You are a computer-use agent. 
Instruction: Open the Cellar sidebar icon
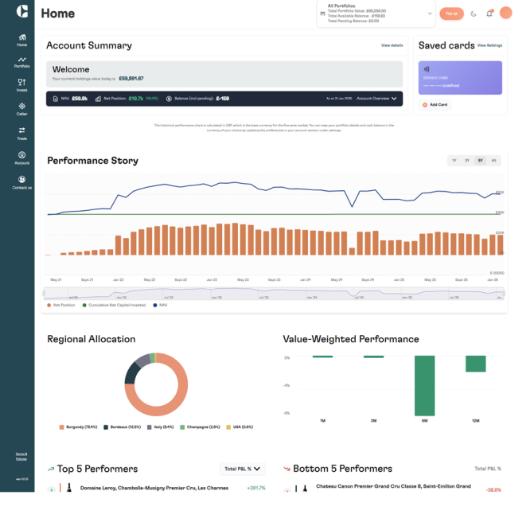[21, 109]
